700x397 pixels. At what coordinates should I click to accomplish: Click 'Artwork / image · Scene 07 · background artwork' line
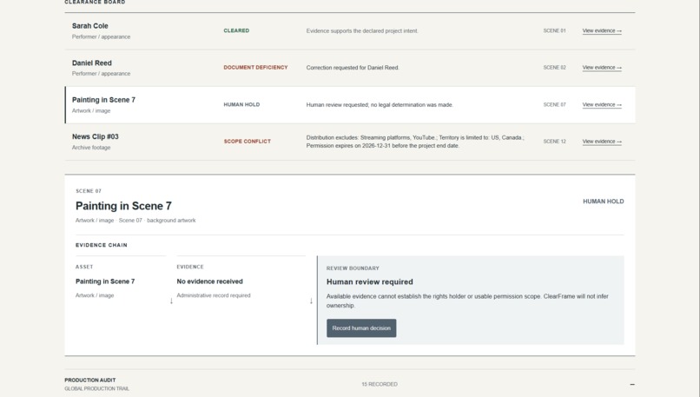pos(135,221)
